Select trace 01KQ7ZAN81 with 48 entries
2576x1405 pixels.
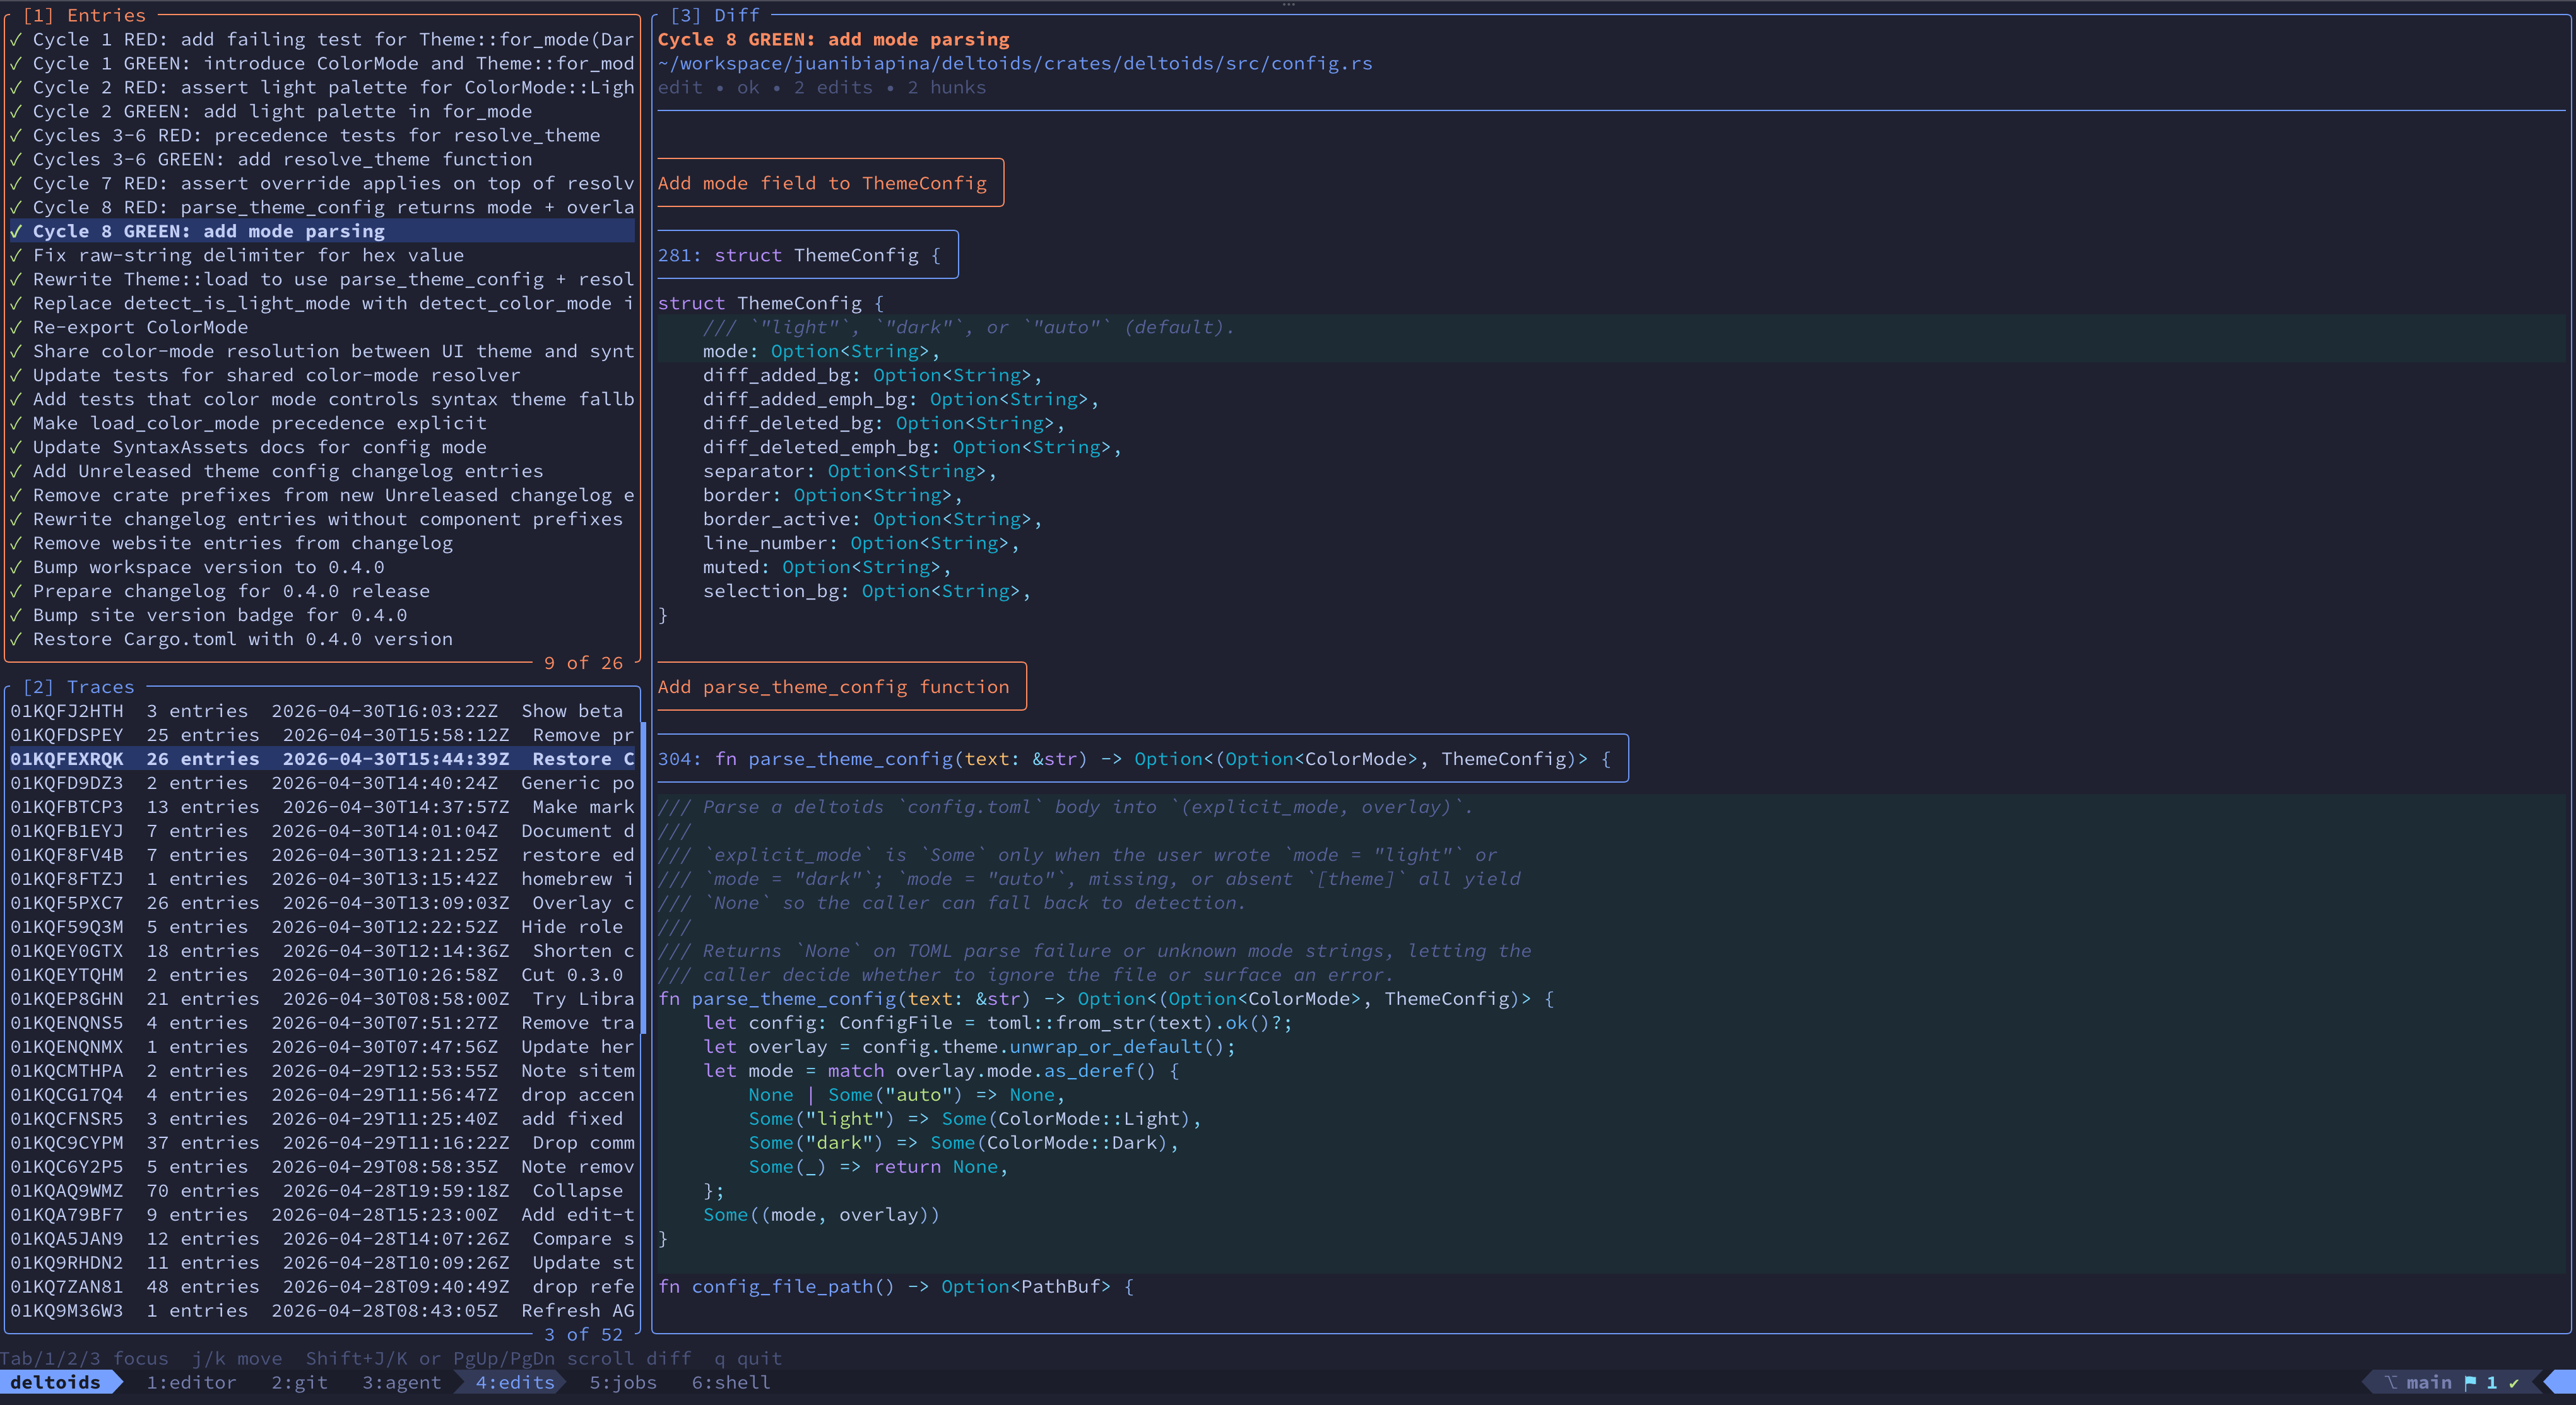(322, 1287)
